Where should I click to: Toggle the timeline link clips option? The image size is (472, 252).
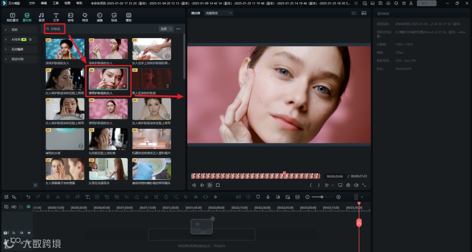14,207
